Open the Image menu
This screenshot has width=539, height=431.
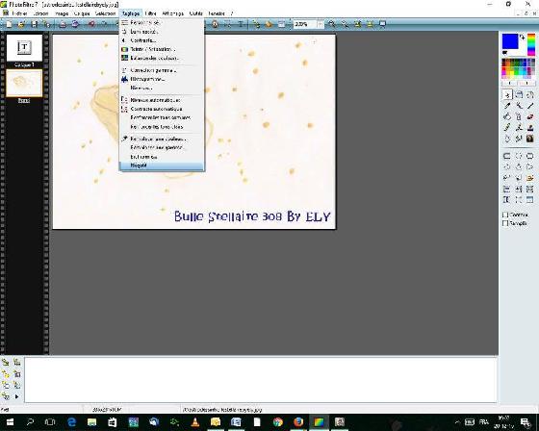[x=62, y=13]
